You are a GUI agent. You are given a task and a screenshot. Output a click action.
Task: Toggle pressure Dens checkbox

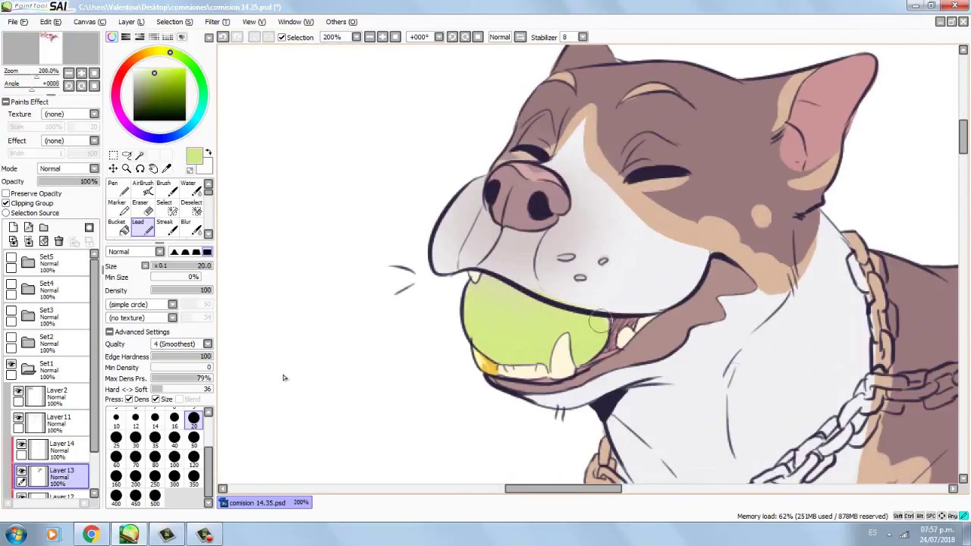coord(129,399)
